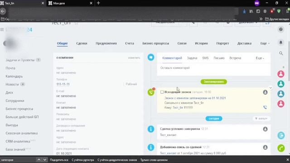Click the green shield extension icon
290x163 pixels.
(x=279, y=11)
